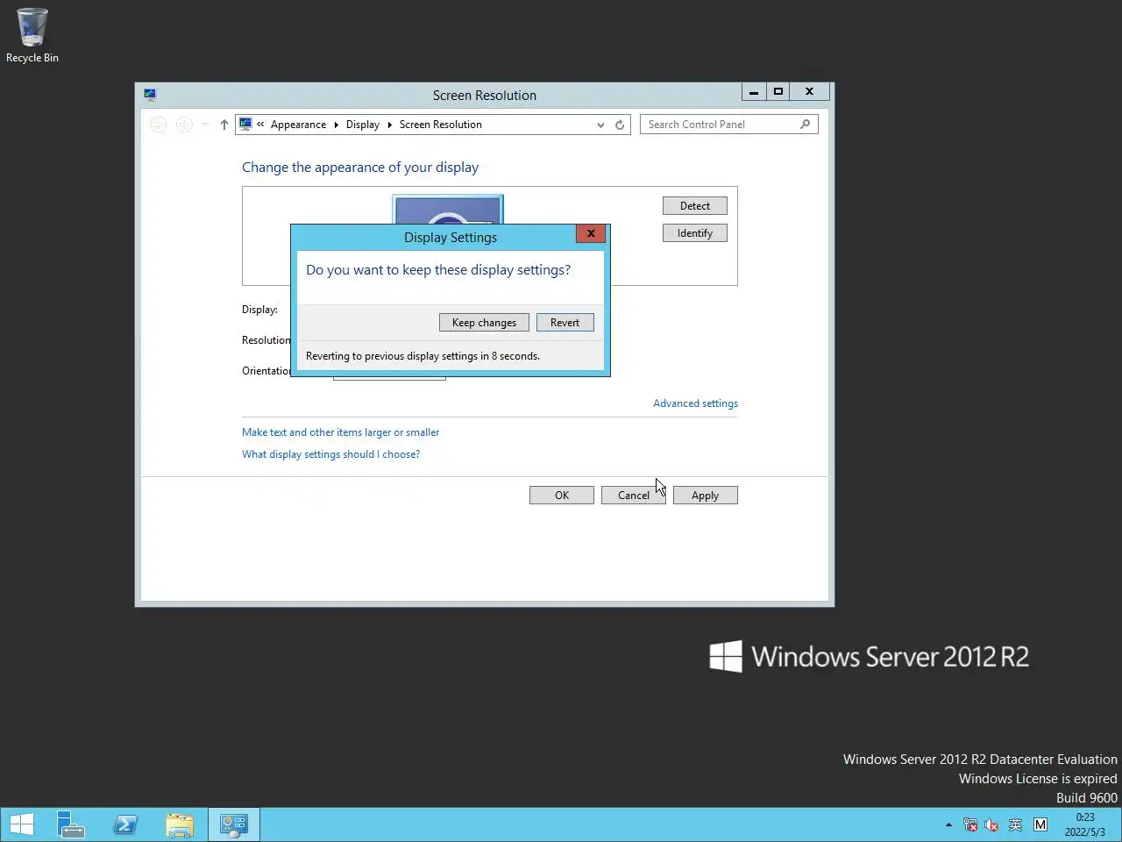Open Make text and other items larger link

click(x=340, y=432)
